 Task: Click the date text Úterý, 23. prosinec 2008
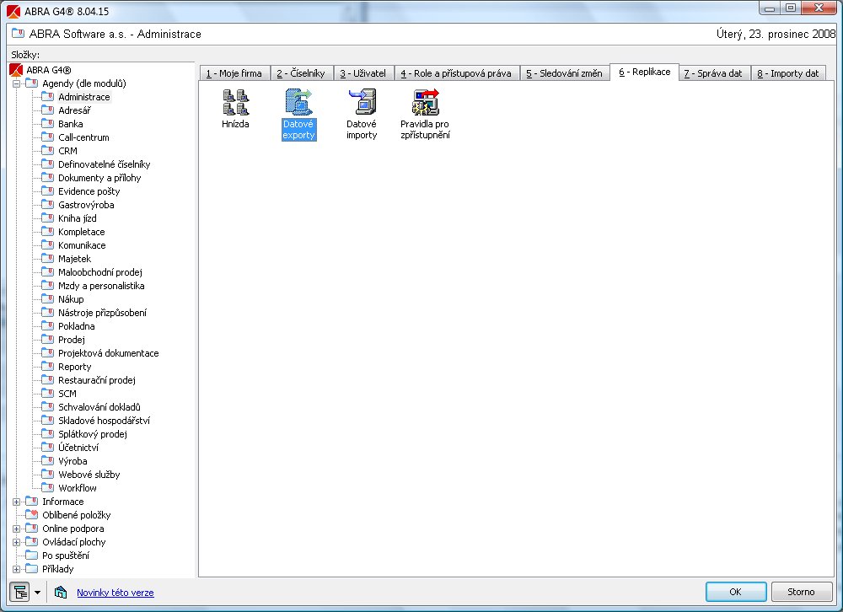(776, 34)
